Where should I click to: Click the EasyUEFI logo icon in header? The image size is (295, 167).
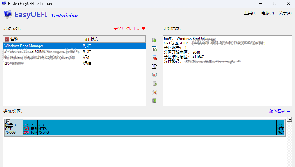click(8, 15)
